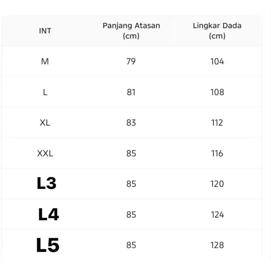271x271 pixels.
Task: Click the length value 79
Action: tap(131, 61)
